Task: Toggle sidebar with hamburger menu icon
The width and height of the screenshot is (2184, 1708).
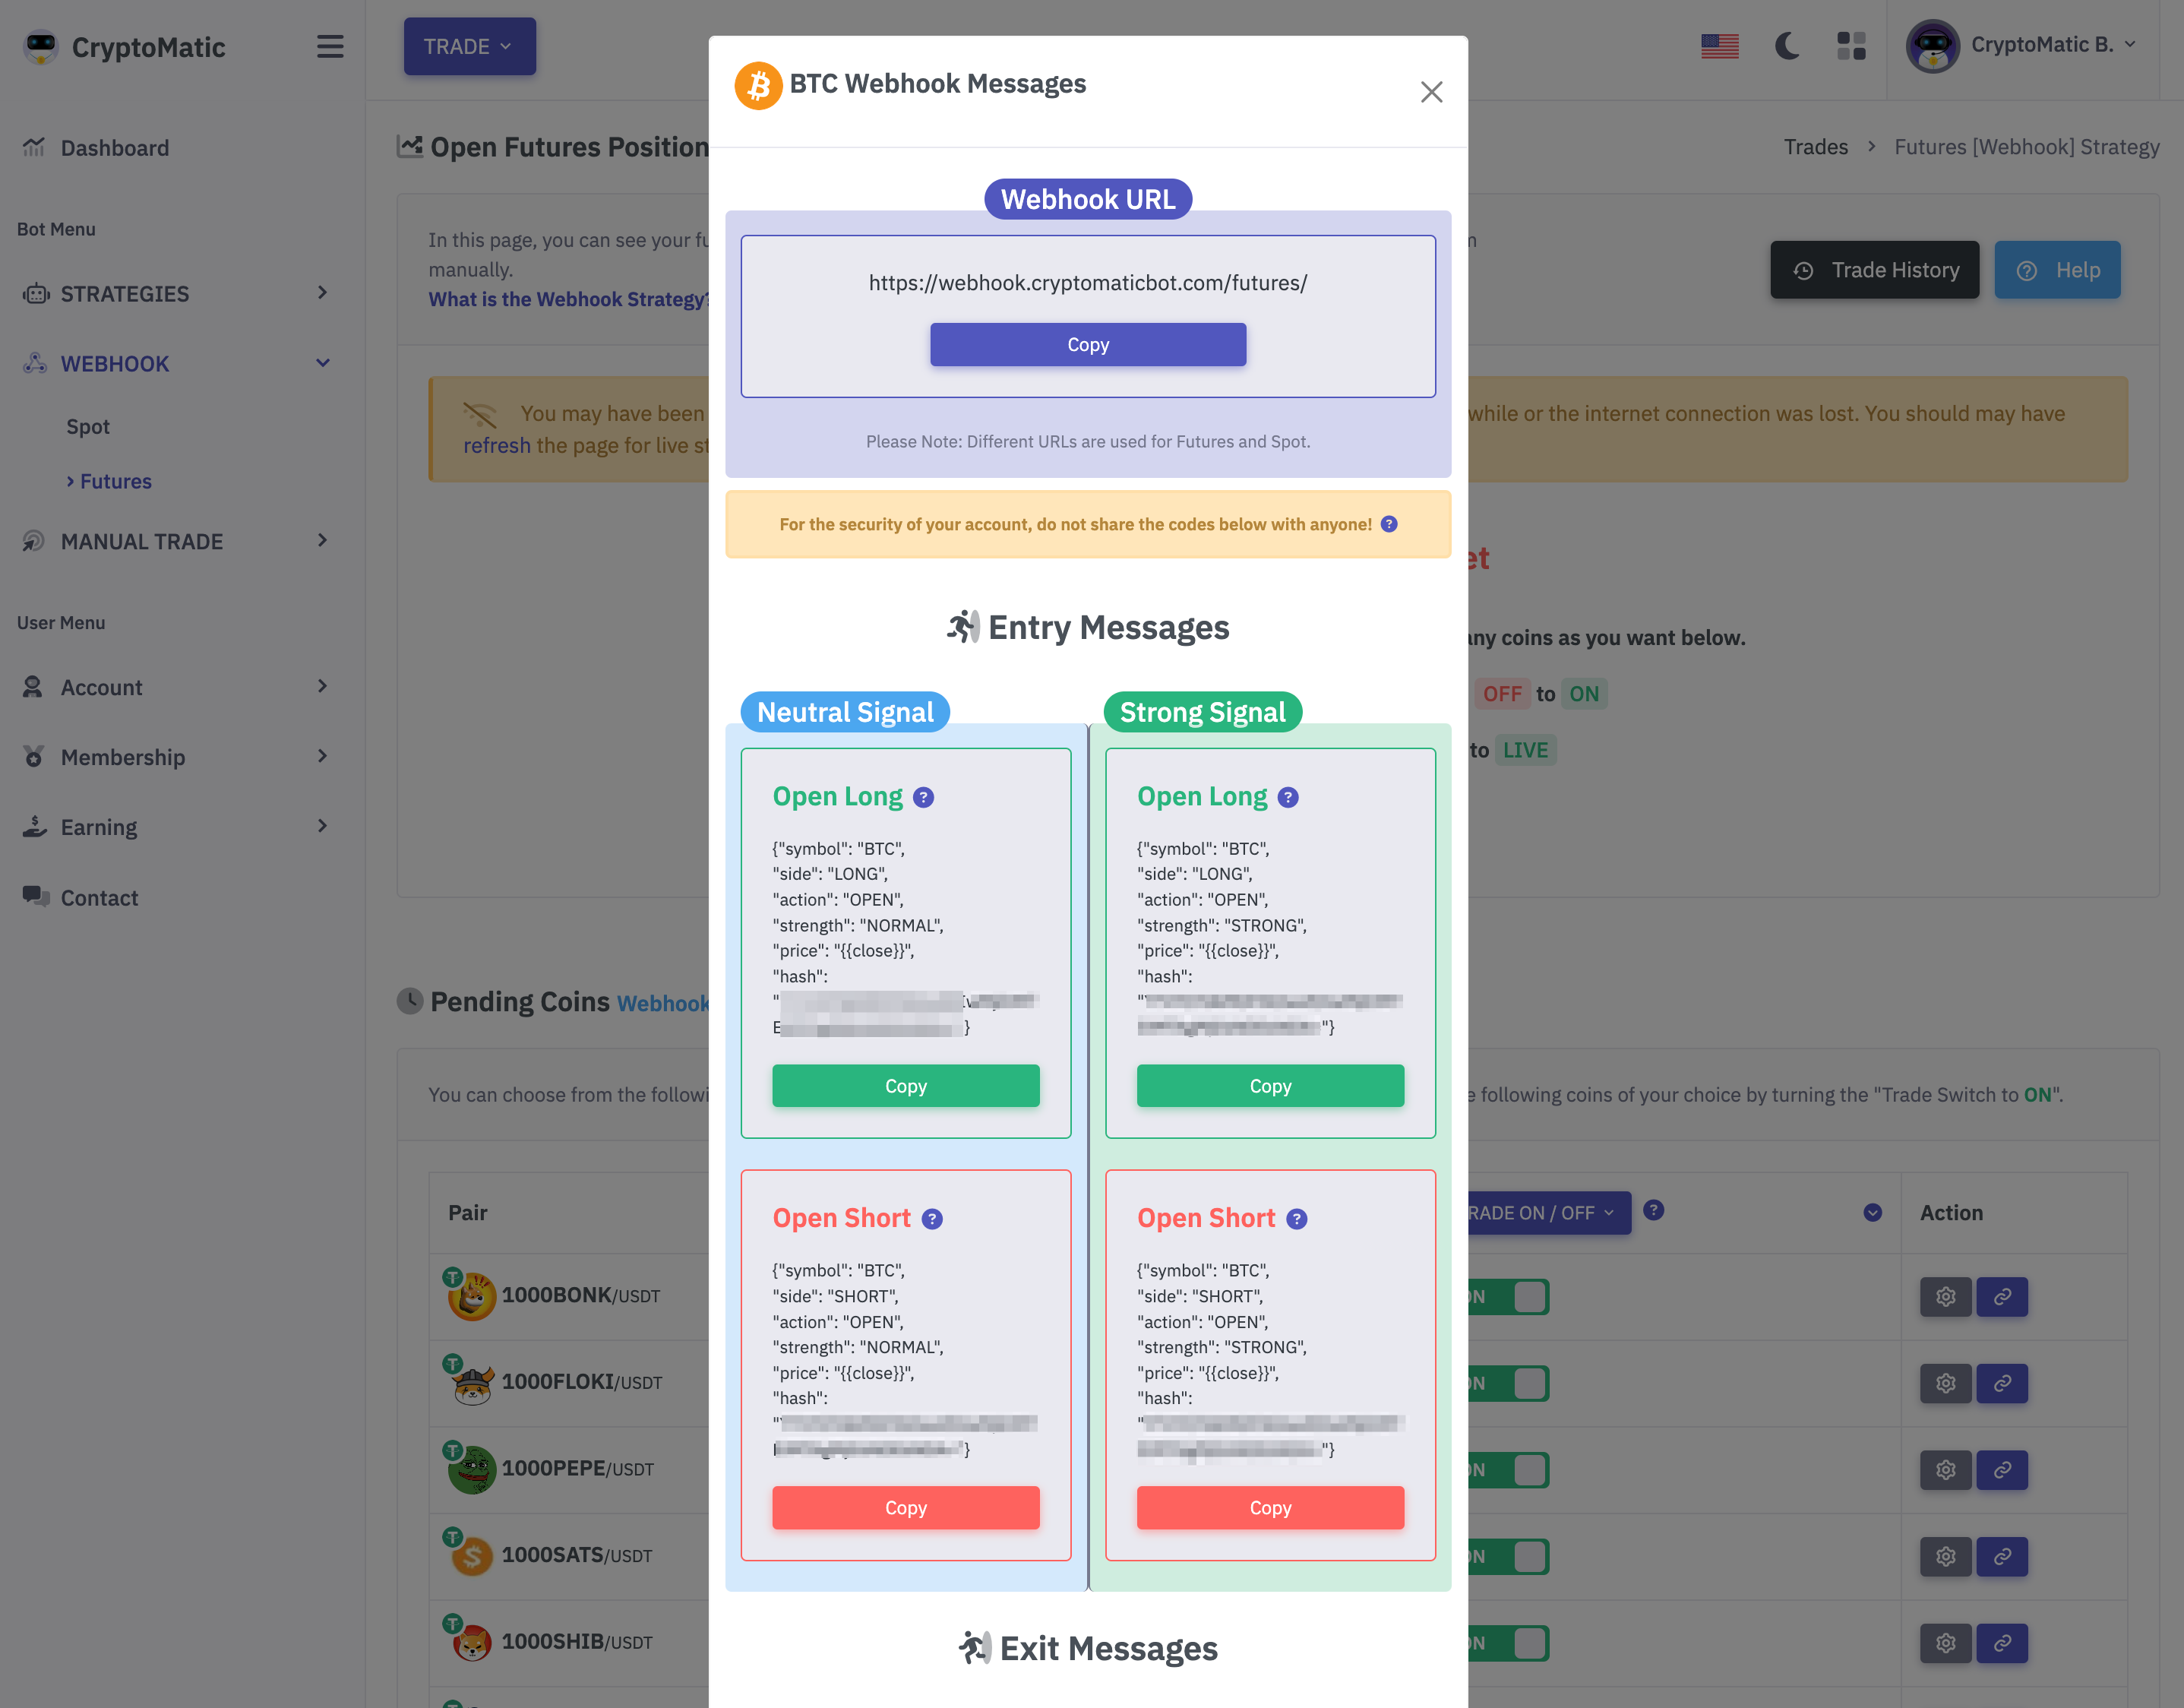Action: tap(330, 47)
